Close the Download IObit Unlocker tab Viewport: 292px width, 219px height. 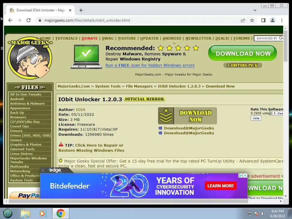tap(70, 10)
